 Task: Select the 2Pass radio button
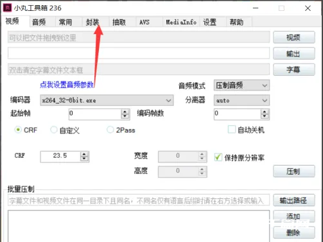(110, 130)
